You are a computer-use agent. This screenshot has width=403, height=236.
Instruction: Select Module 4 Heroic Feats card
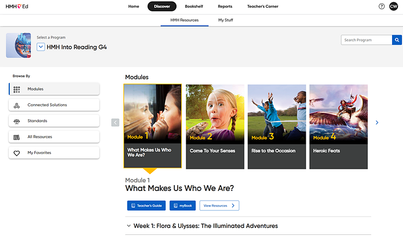[338, 126]
